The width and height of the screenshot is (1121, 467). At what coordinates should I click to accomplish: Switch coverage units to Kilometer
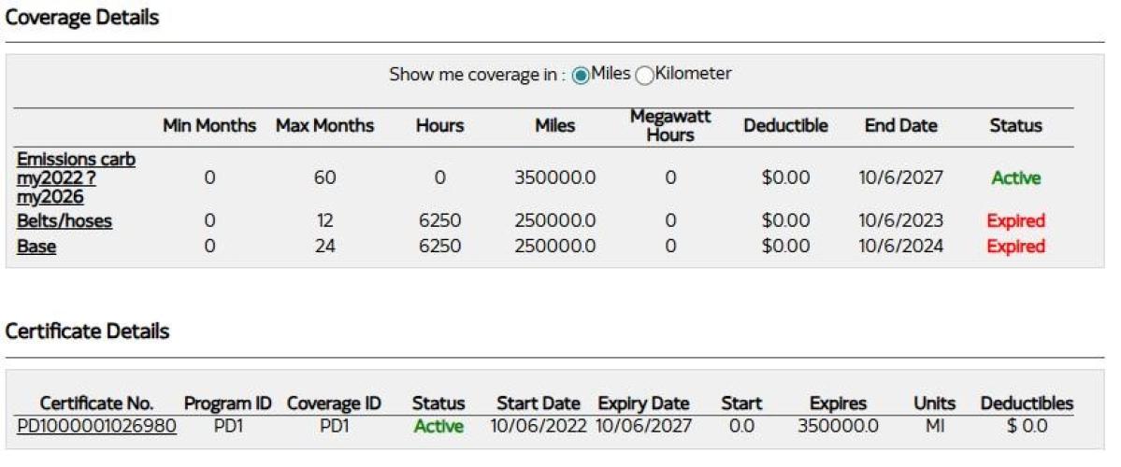pos(644,76)
